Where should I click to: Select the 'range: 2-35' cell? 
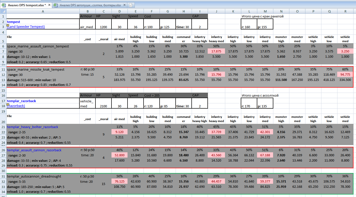coord(43,132)
